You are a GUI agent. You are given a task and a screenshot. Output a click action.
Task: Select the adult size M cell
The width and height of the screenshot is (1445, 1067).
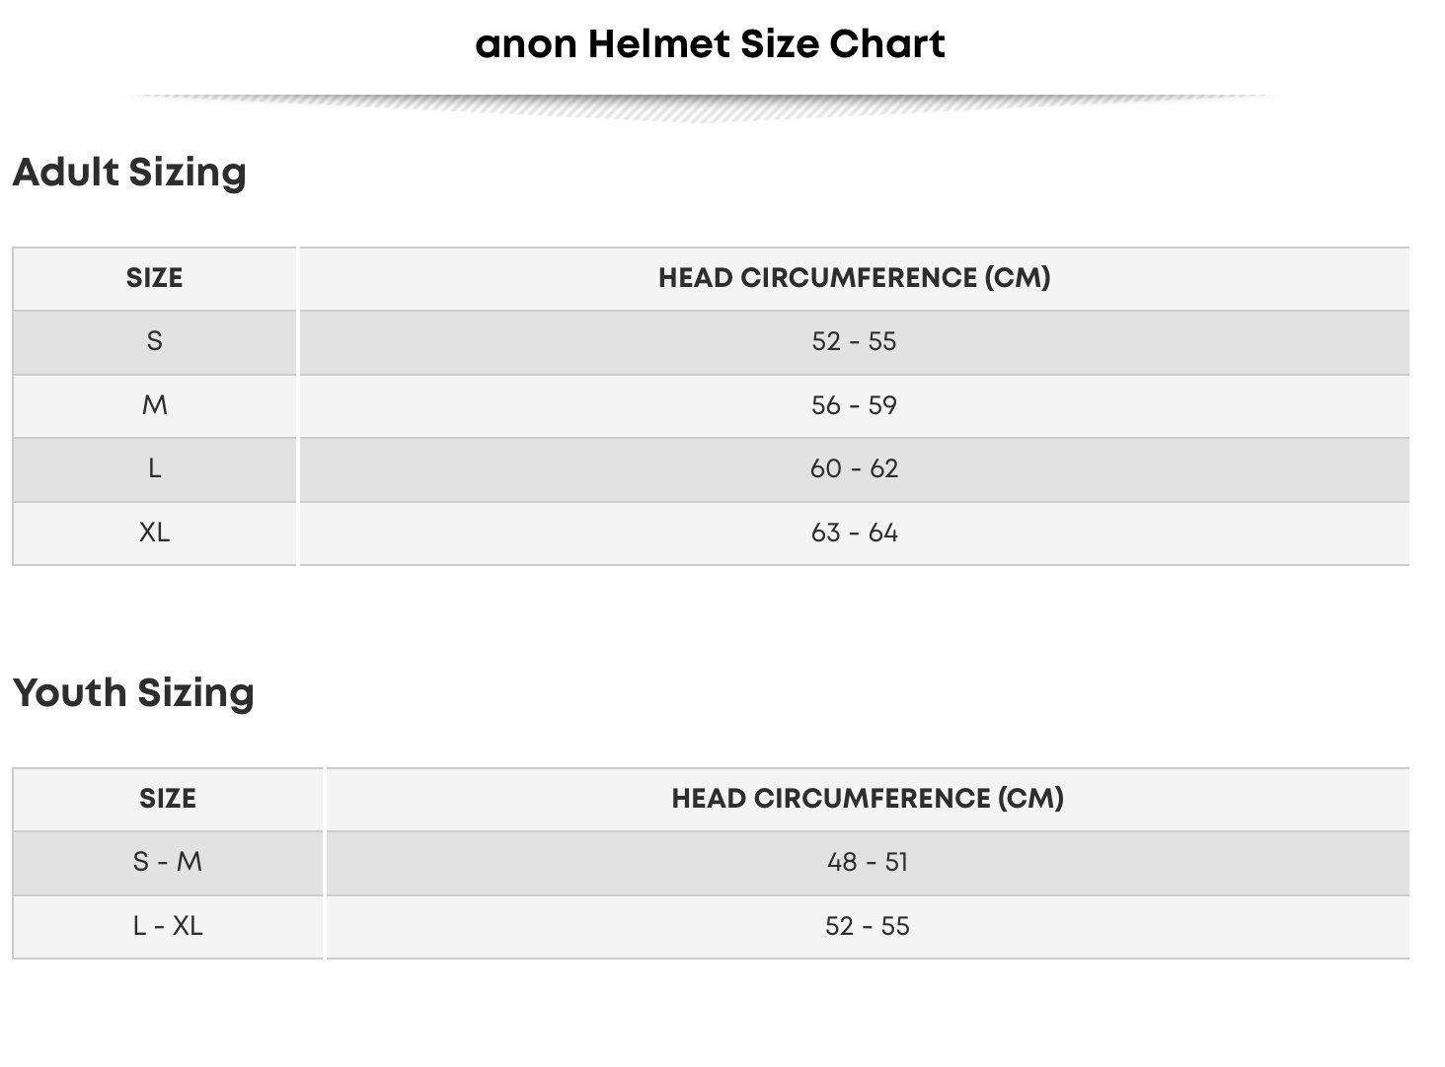[154, 405]
